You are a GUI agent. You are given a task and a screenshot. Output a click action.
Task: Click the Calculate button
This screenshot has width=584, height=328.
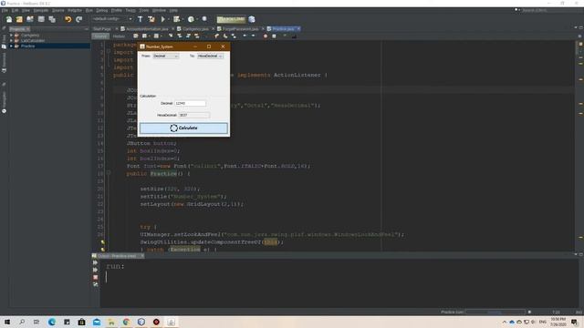point(183,128)
